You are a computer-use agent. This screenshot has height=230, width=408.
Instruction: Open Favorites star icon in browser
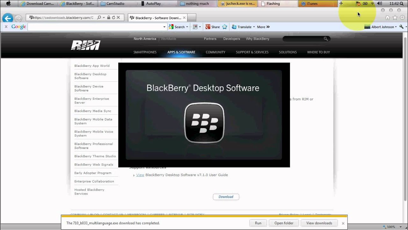coord(395,18)
